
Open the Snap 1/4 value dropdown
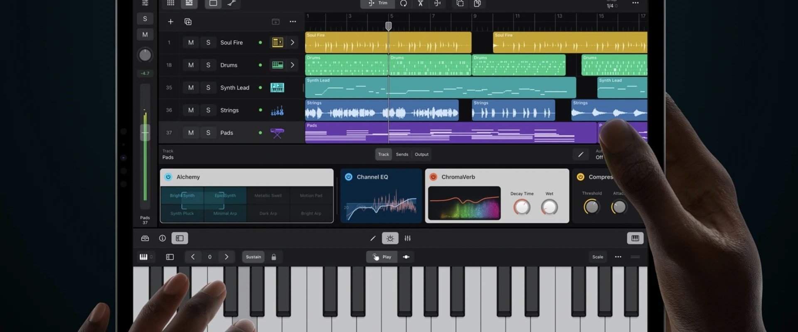[x=612, y=5]
